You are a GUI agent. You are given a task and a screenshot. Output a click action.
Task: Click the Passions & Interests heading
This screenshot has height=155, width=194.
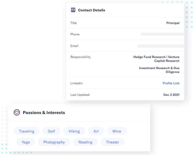tap(44, 113)
